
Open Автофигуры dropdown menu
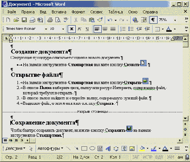(x=50, y=149)
